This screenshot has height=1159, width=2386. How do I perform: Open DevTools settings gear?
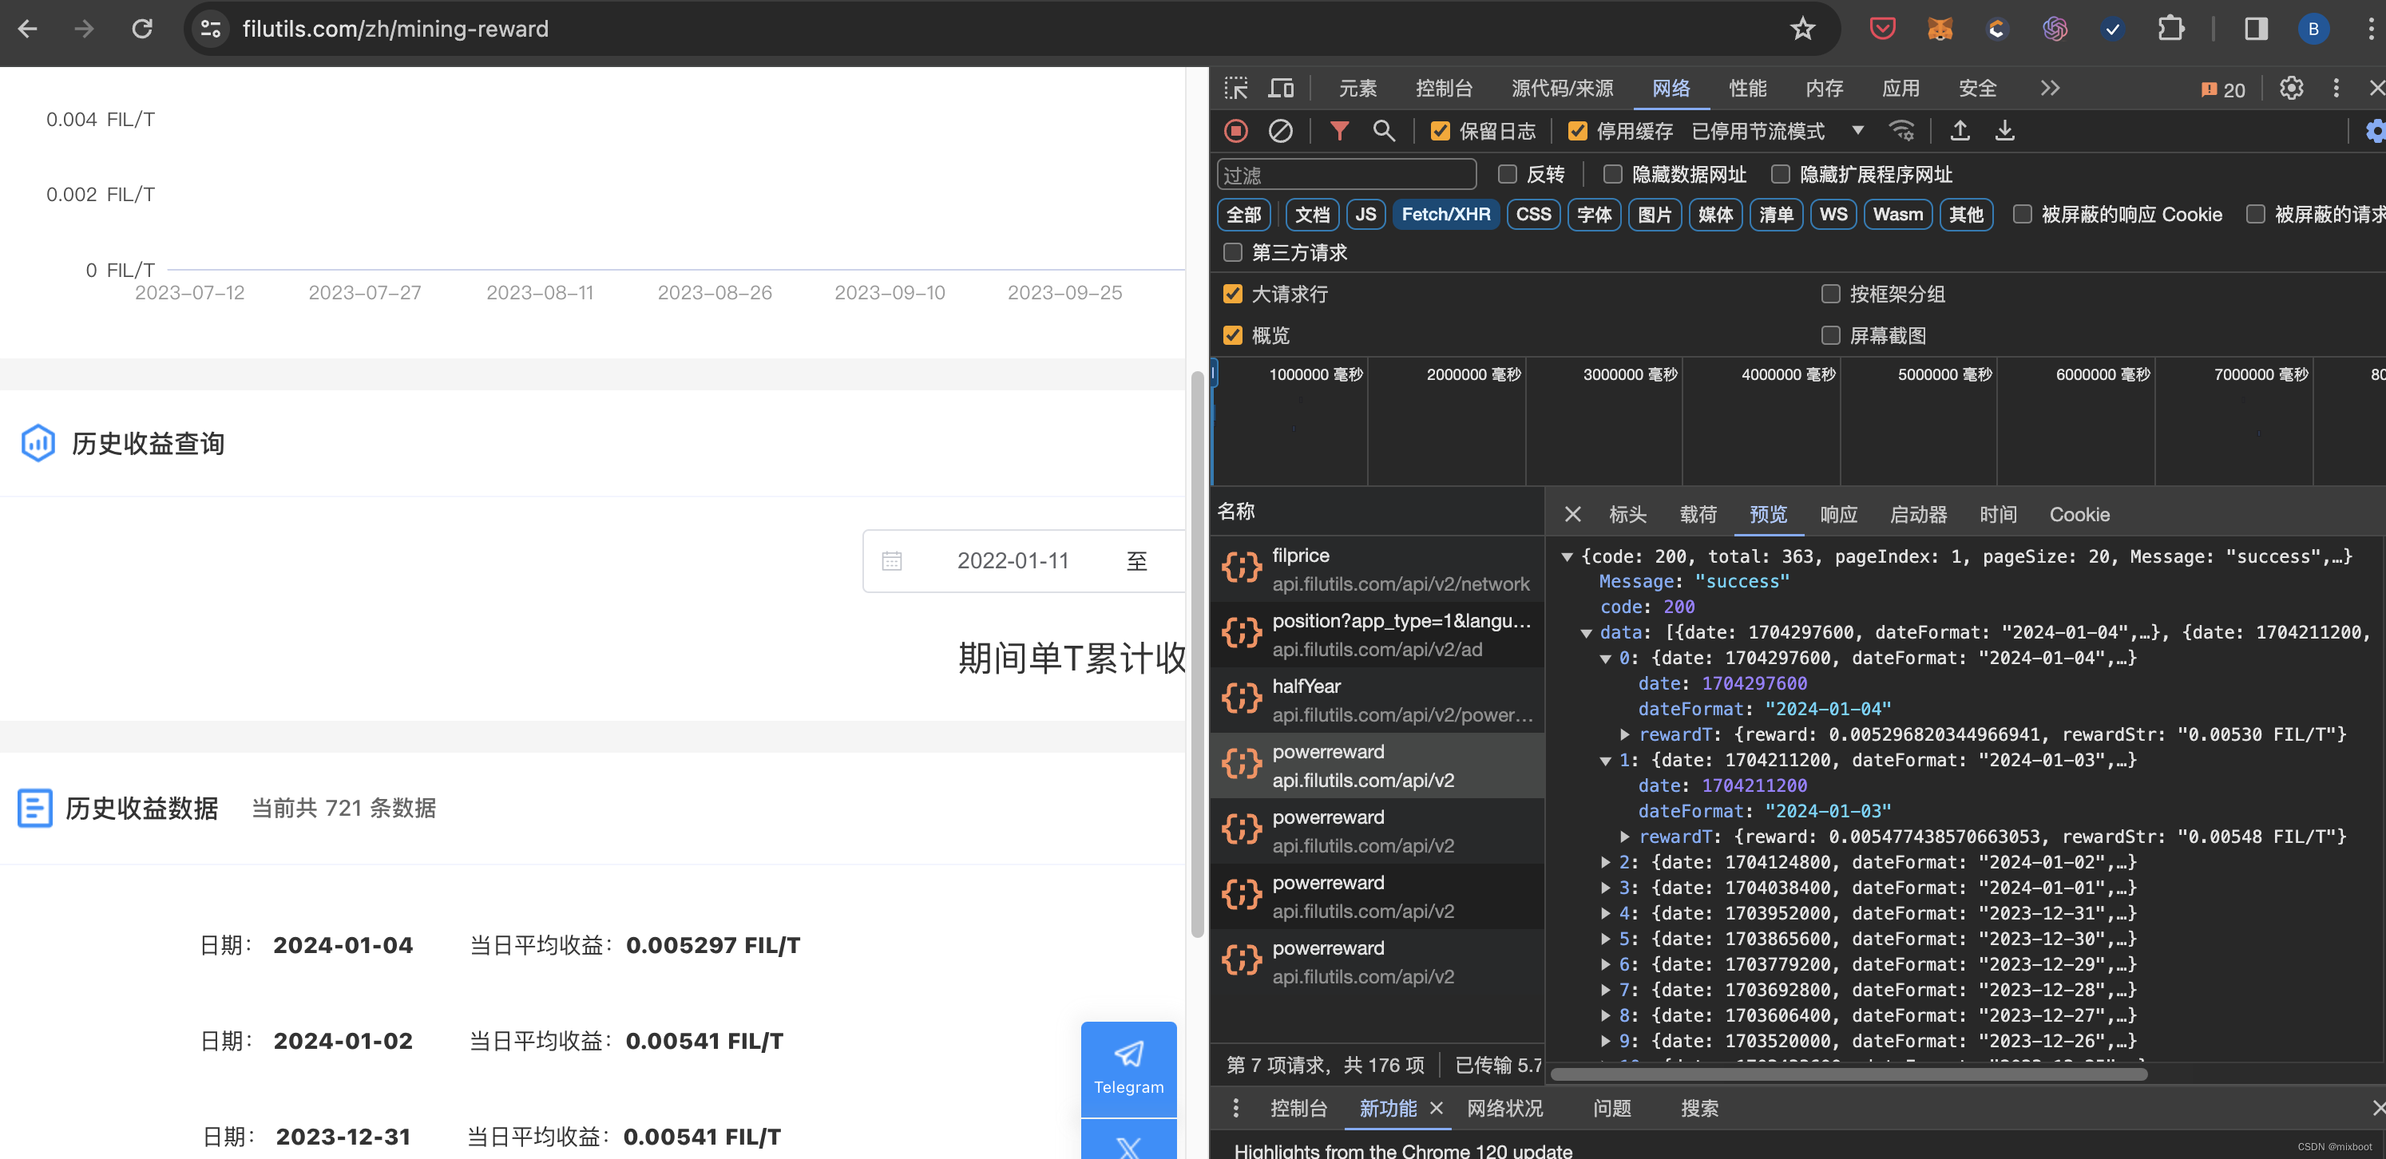(x=2291, y=88)
